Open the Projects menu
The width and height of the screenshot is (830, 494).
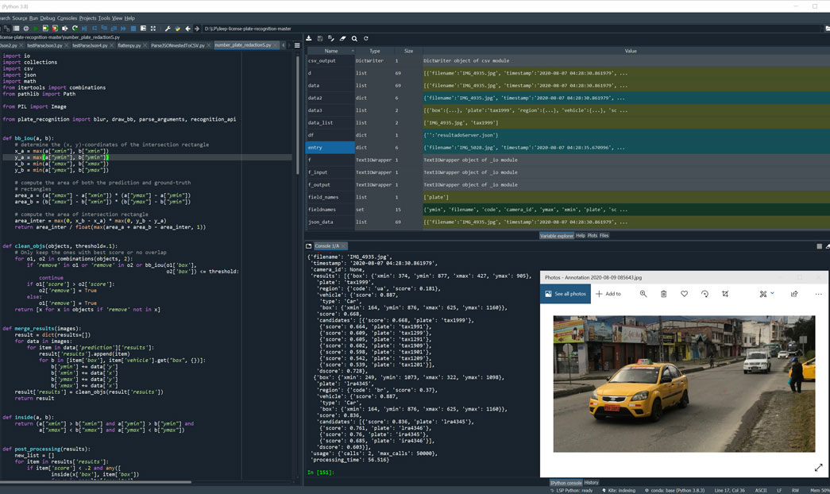(x=87, y=18)
